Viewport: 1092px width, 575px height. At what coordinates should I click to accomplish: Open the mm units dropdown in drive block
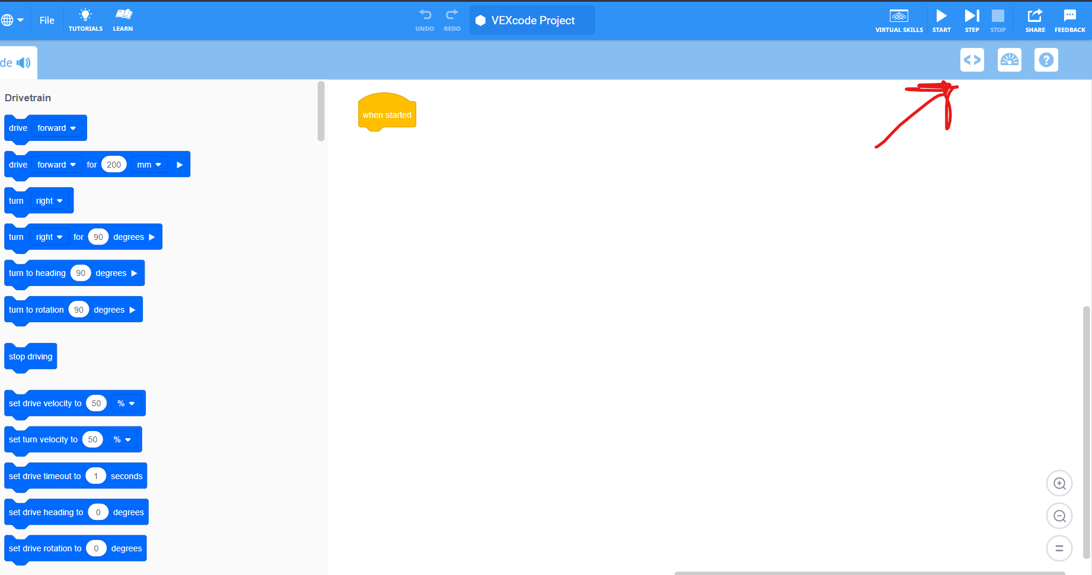point(149,165)
